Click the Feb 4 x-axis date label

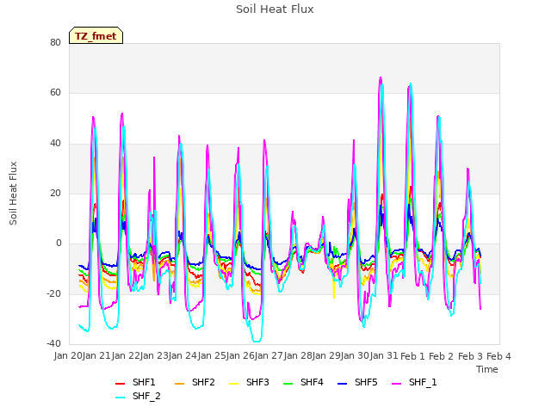(x=499, y=356)
